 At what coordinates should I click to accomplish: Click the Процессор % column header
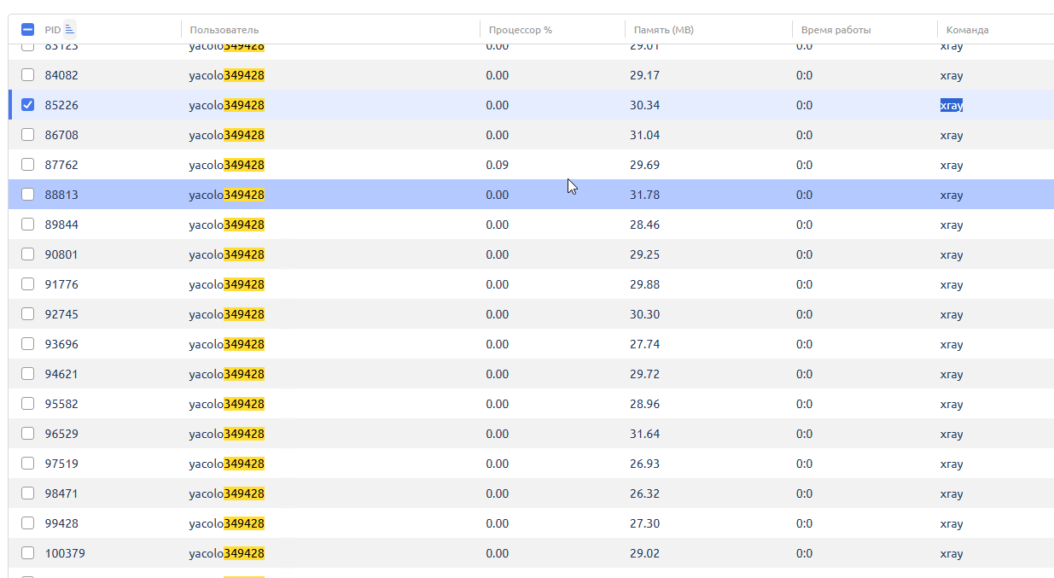click(521, 30)
